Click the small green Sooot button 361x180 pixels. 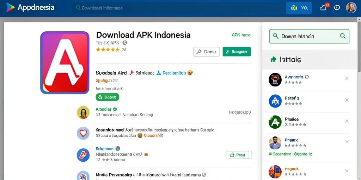click(107, 97)
